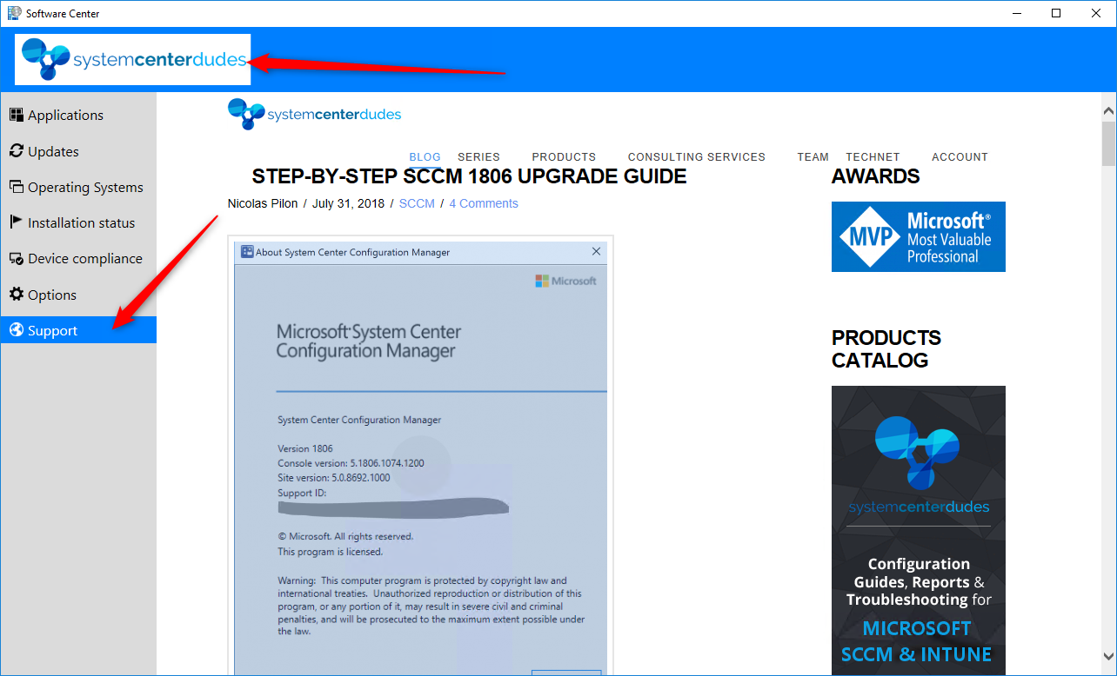Screen dimensions: 1117x676
Task: Click the BLOG navigation link
Action: point(425,157)
